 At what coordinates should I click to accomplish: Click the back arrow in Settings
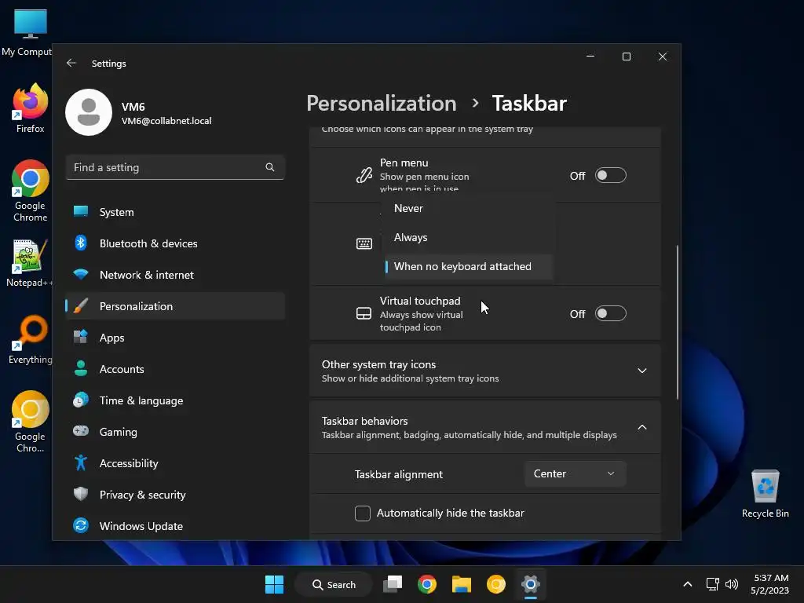71,63
